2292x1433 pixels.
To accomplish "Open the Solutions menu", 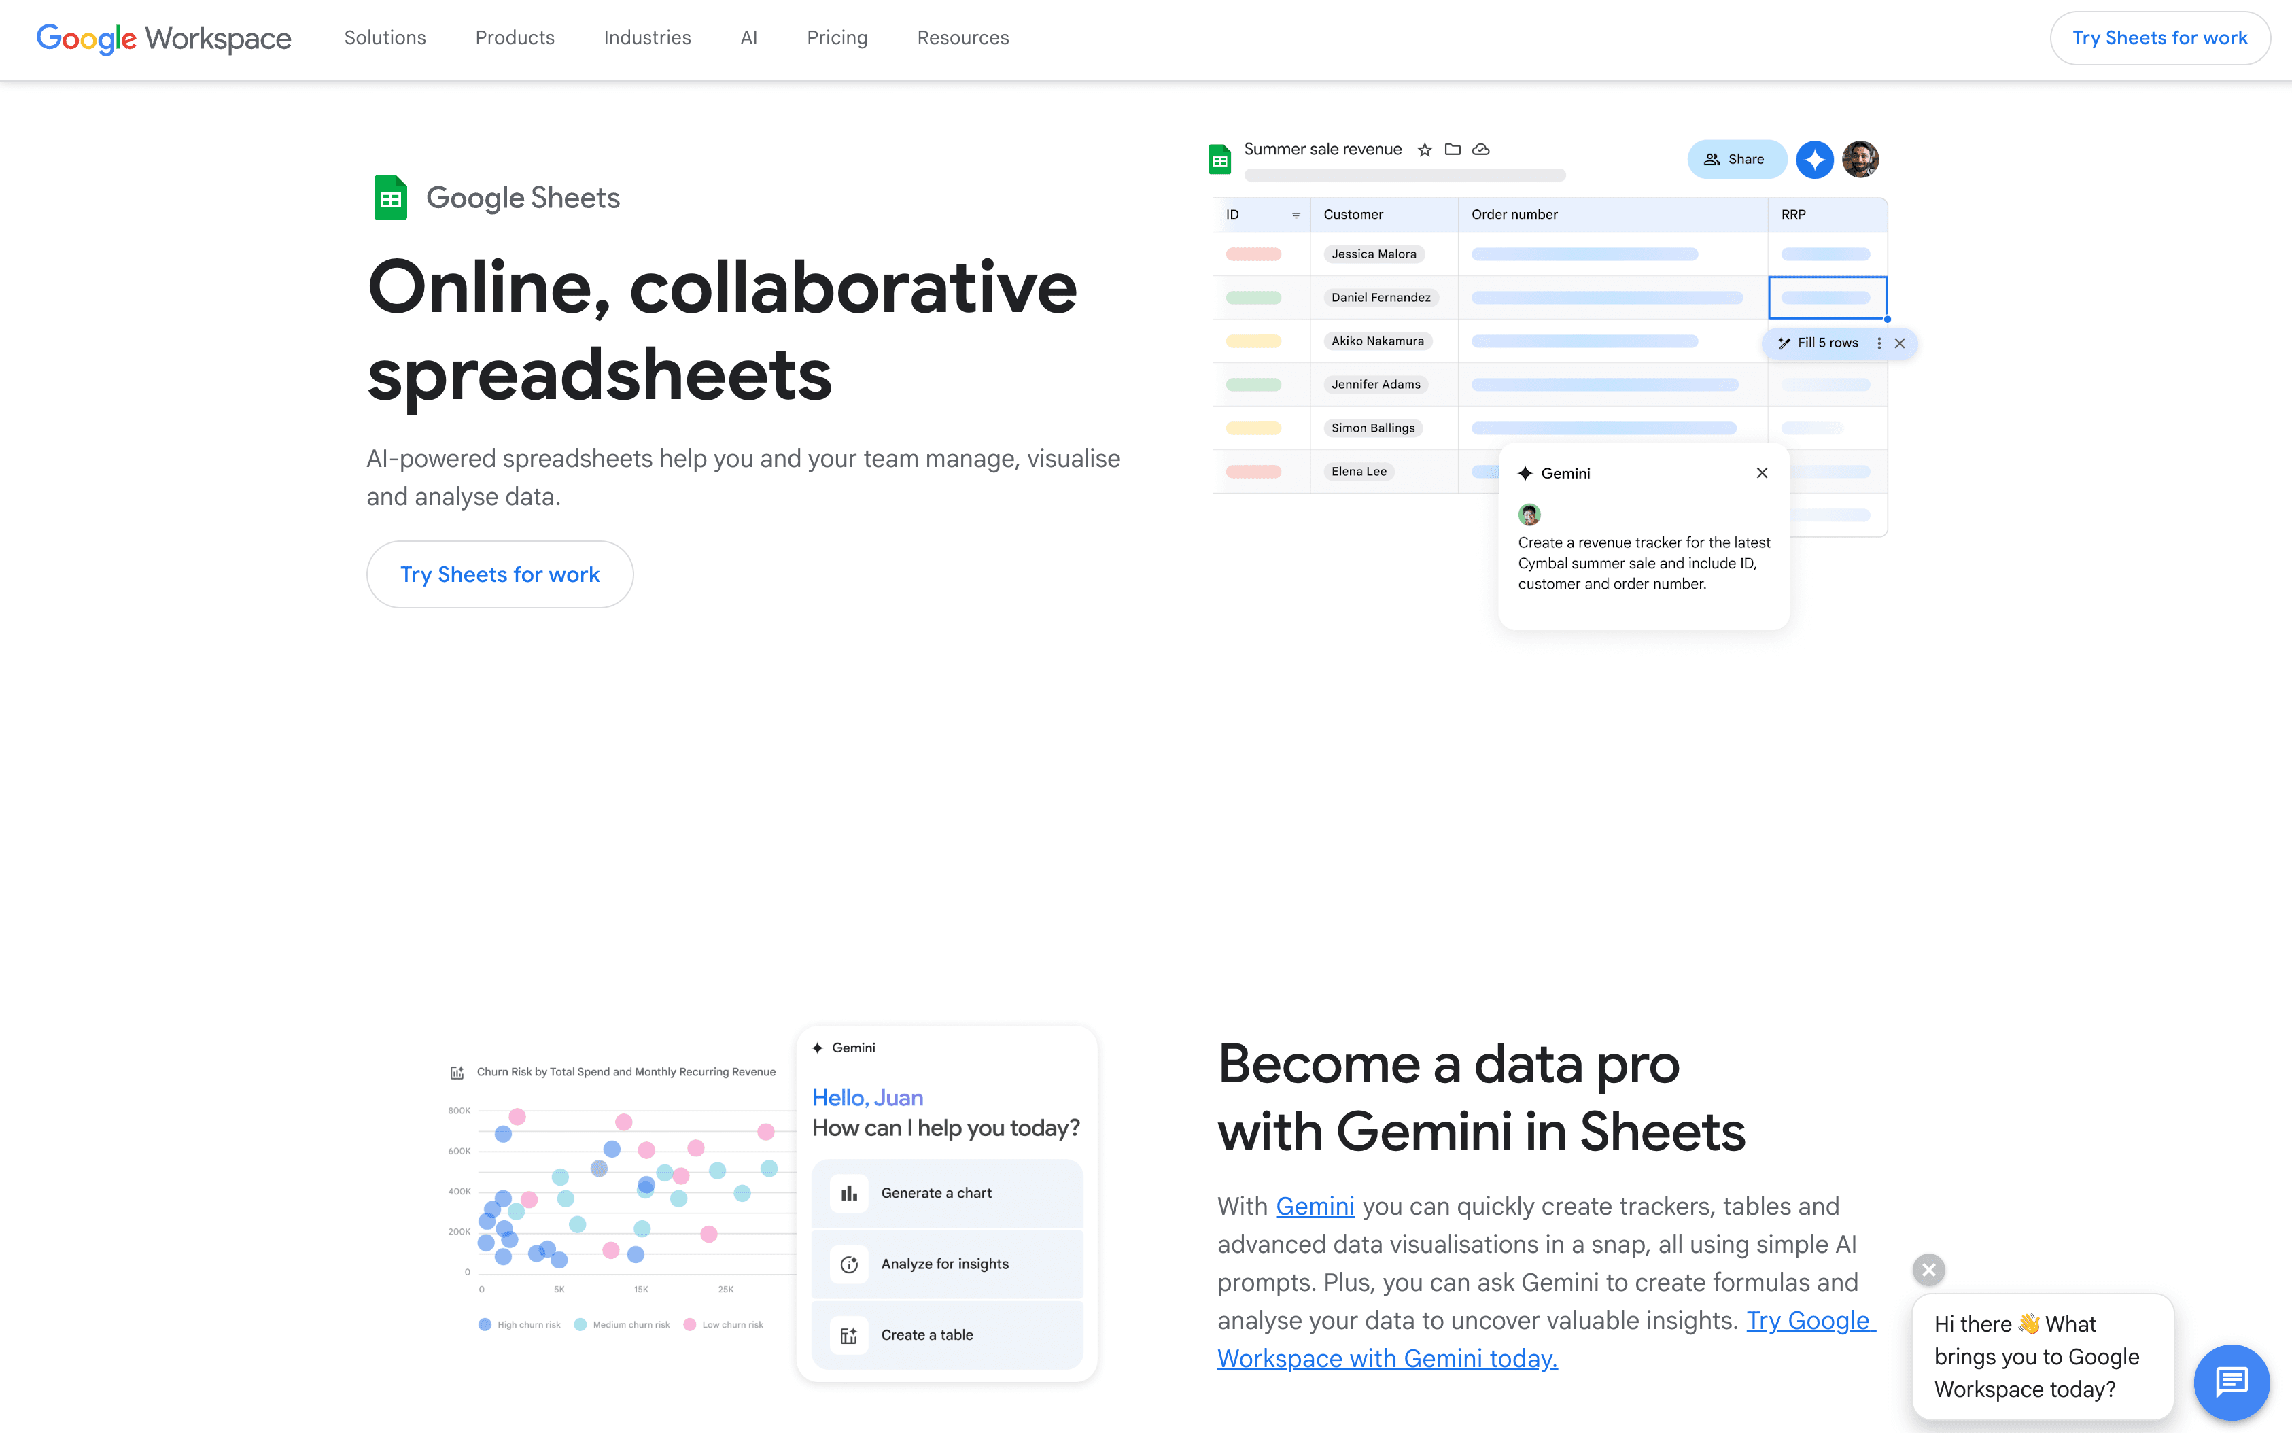I will click(x=385, y=38).
